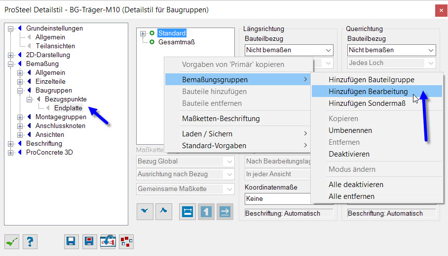The image size is (448, 256).
Task: Open the 'Gemeinsame Maßkette' dropdown
Action: pos(186,189)
